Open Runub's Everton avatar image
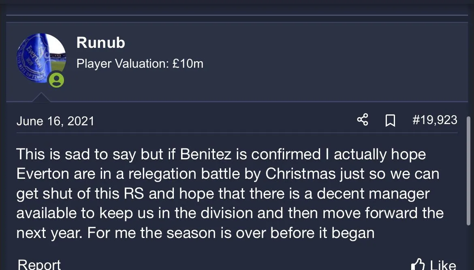 (41, 57)
